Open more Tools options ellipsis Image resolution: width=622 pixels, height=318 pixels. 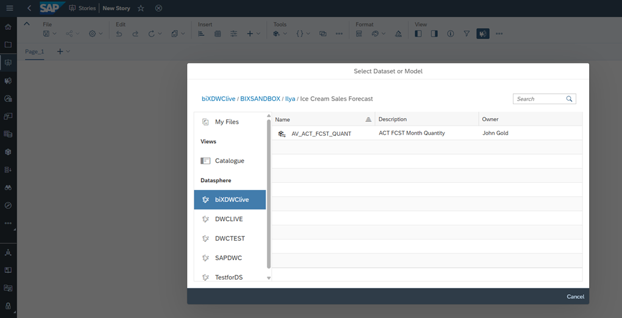(x=339, y=34)
